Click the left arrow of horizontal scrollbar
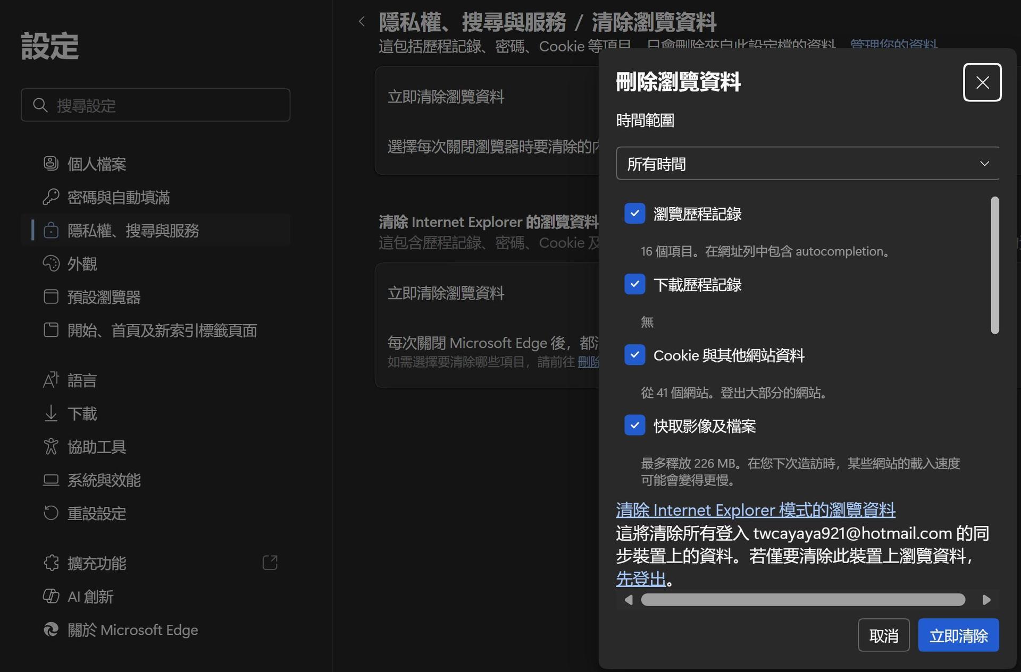Image resolution: width=1021 pixels, height=672 pixels. (x=629, y=600)
